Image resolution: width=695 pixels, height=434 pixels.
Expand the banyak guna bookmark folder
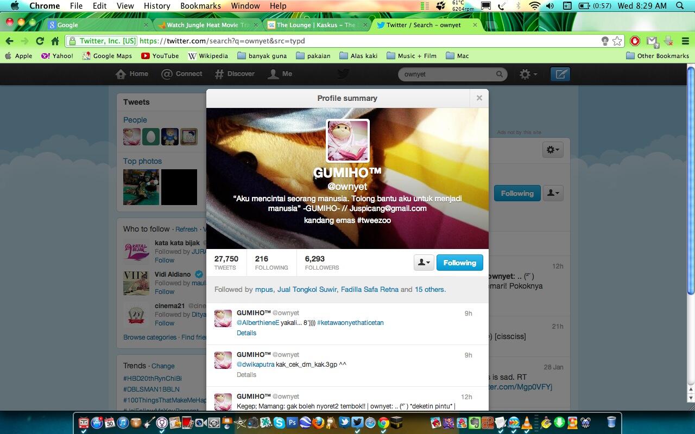point(261,56)
